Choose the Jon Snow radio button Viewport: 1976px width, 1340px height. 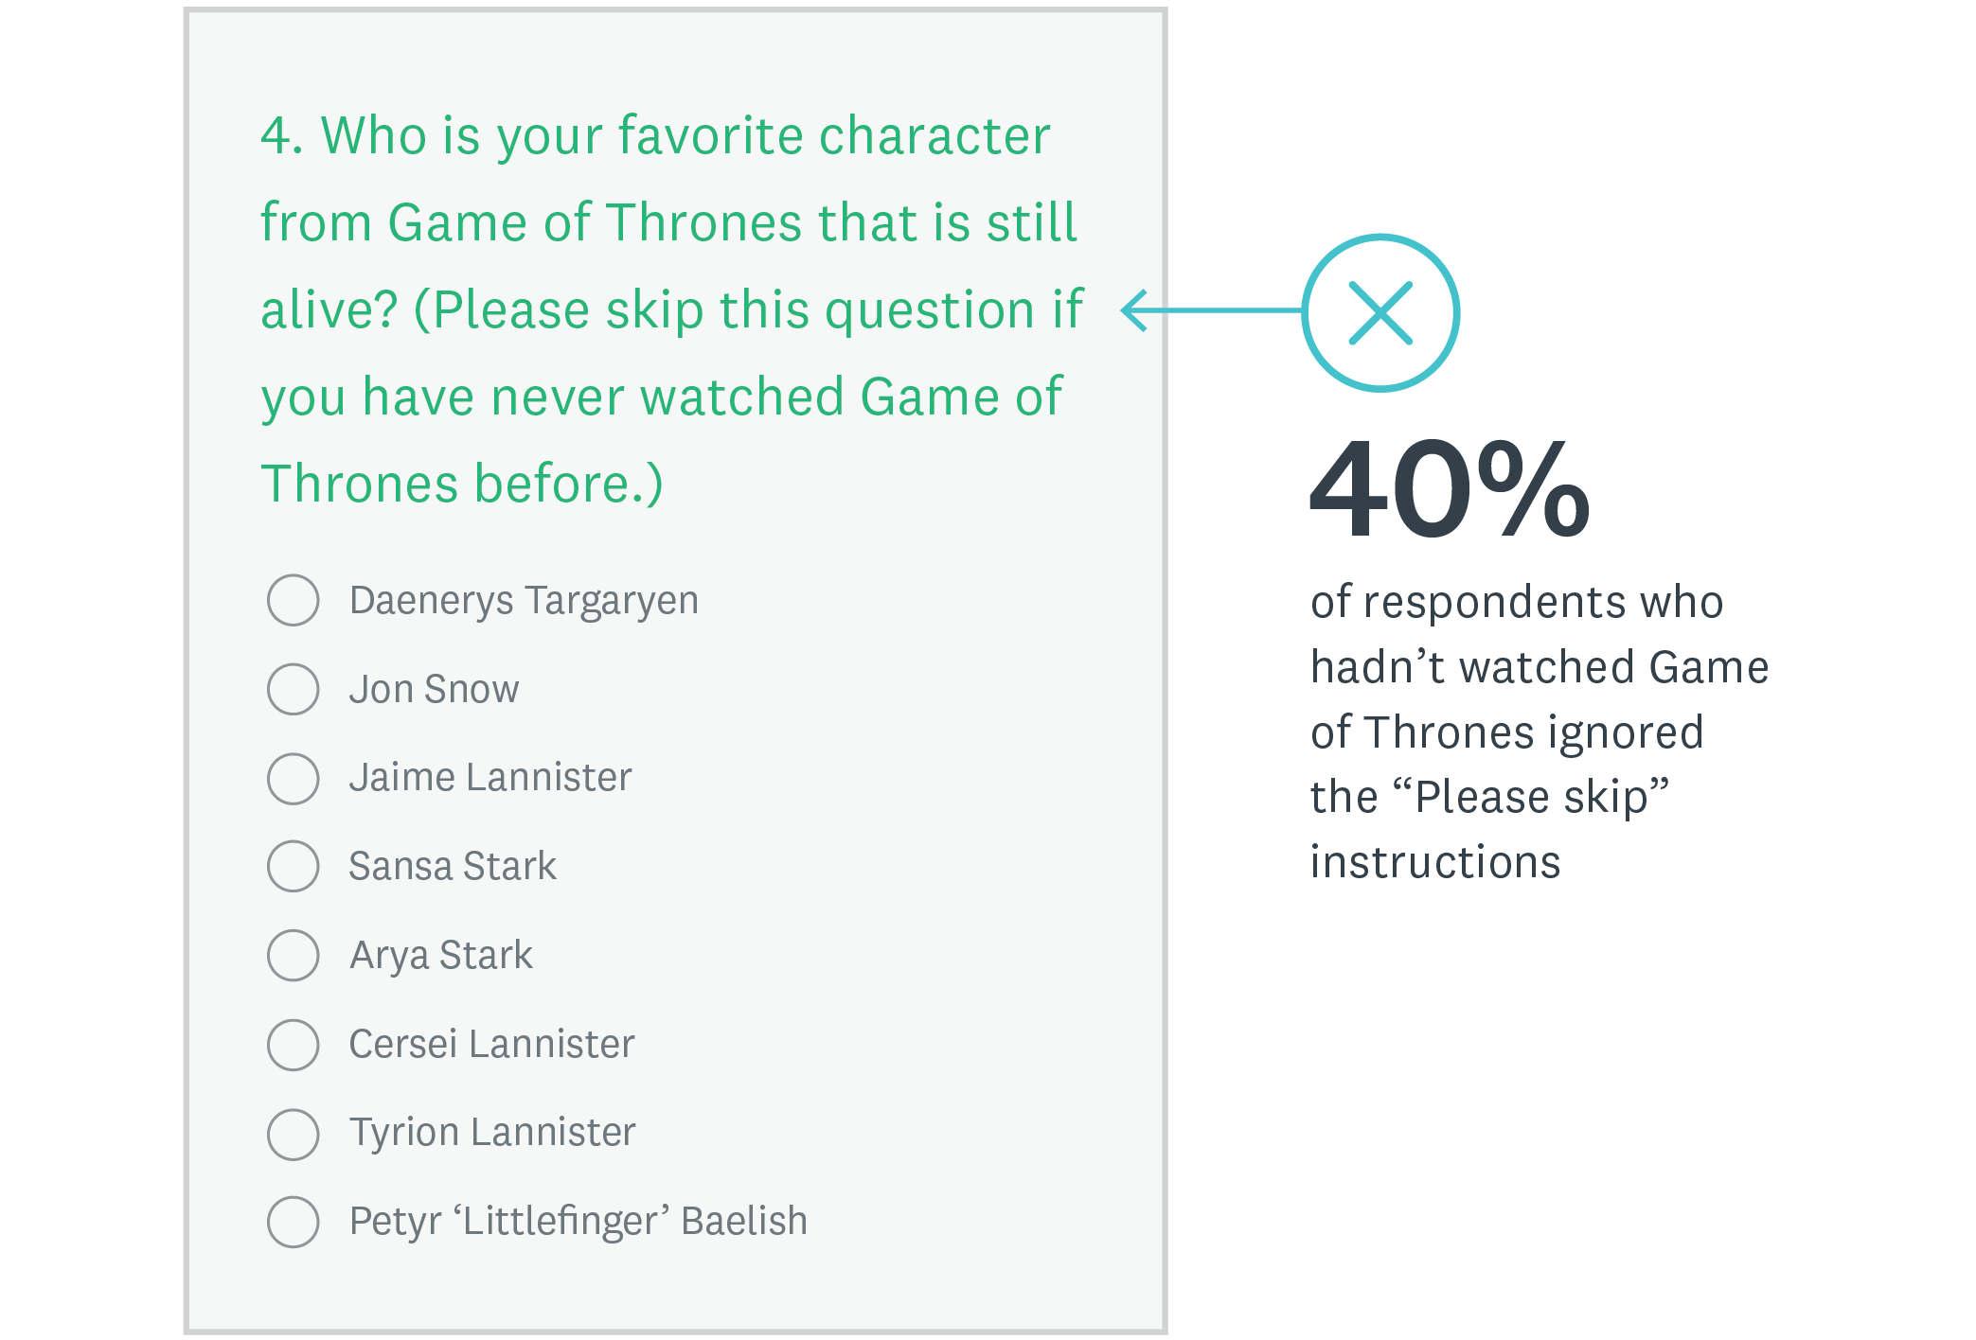point(294,689)
